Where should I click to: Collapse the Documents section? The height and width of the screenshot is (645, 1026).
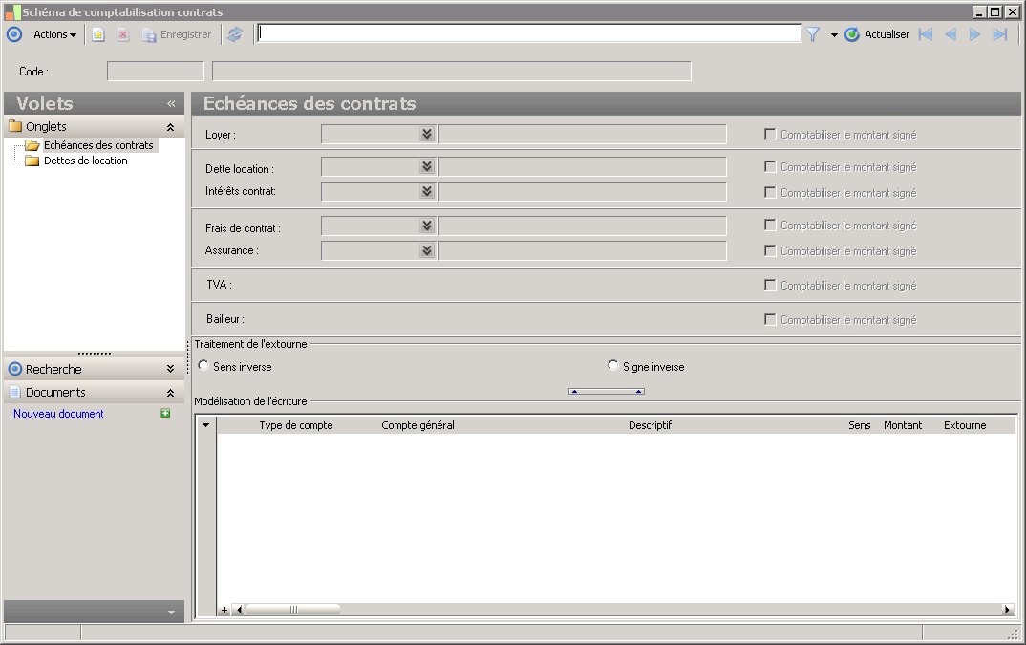[170, 393]
